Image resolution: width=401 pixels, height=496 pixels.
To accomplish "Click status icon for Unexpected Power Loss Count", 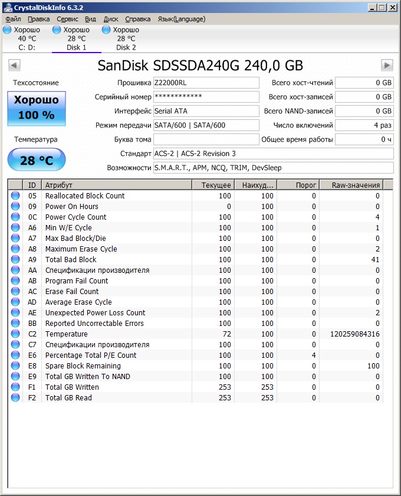I will (15, 313).
